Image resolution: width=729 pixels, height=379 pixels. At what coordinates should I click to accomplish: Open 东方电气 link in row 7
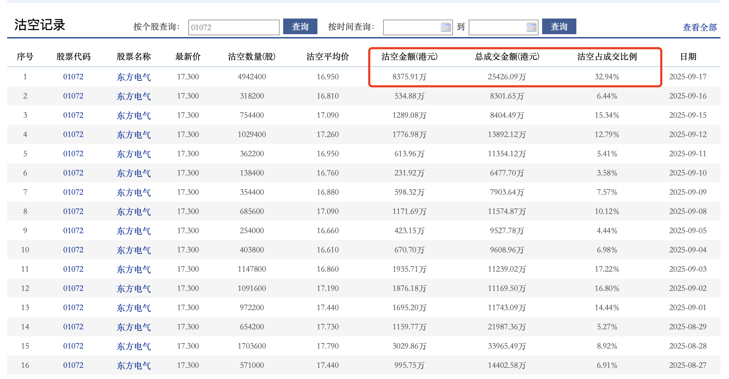click(134, 192)
